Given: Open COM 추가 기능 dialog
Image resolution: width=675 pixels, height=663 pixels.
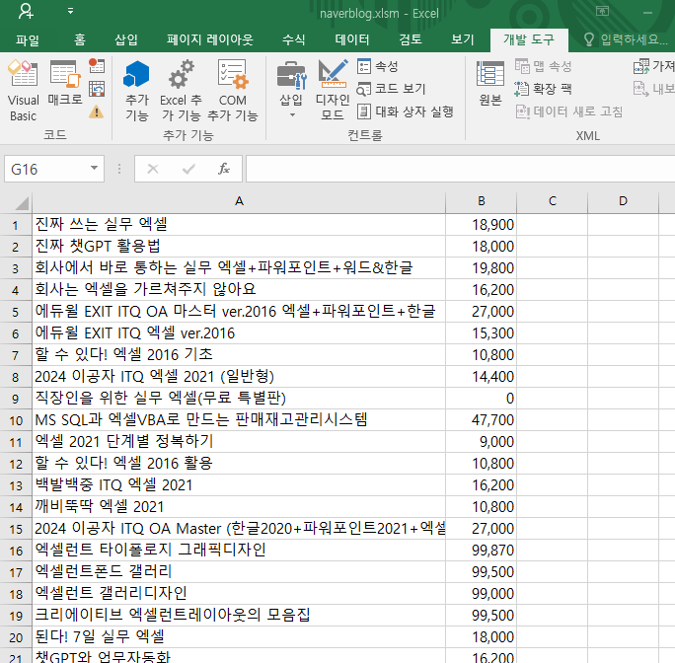Looking at the screenshot, I should click(x=233, y=91).
